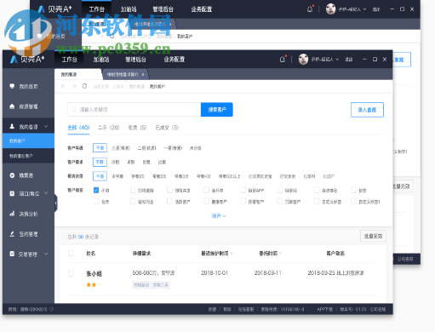
Task: Collapse the sidebar using the edge handle
Action: tap(56, 203)
